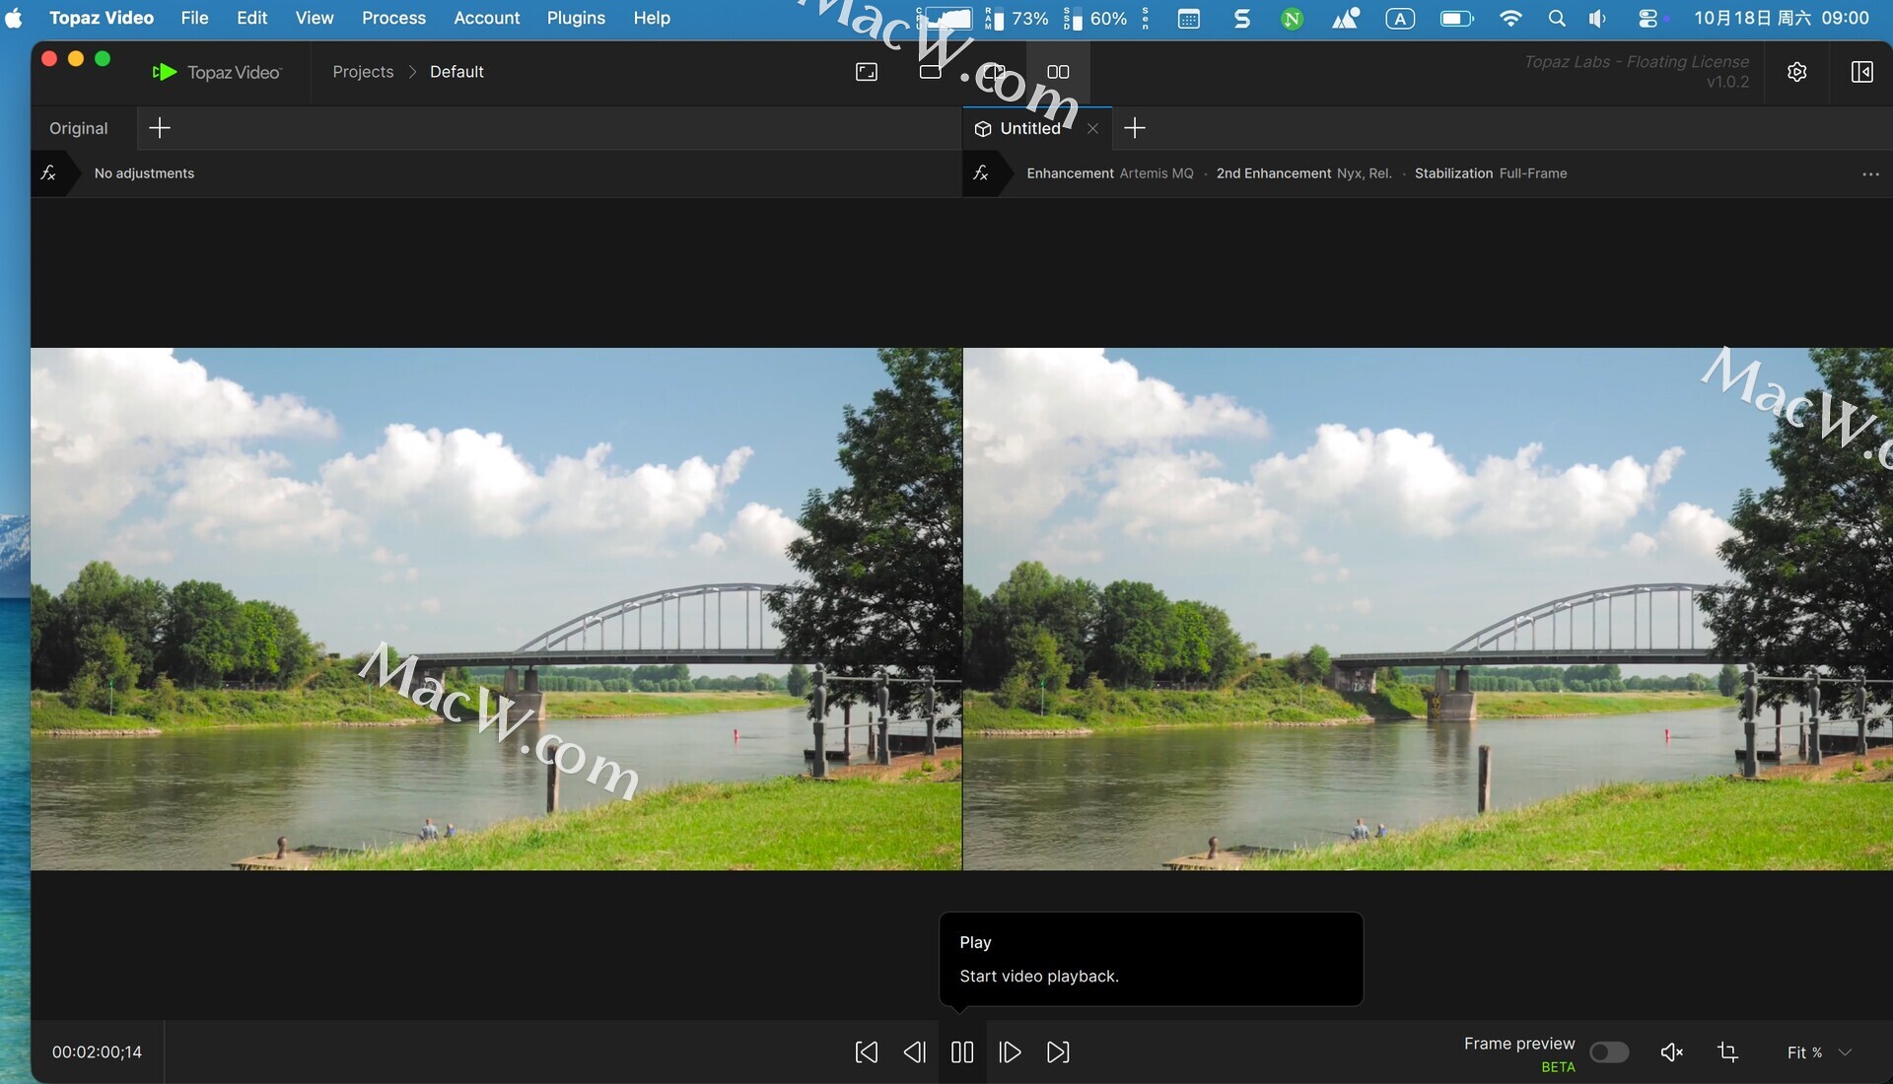Open Stabilization Full-Frame adjustment

[x=1490, y=173]
